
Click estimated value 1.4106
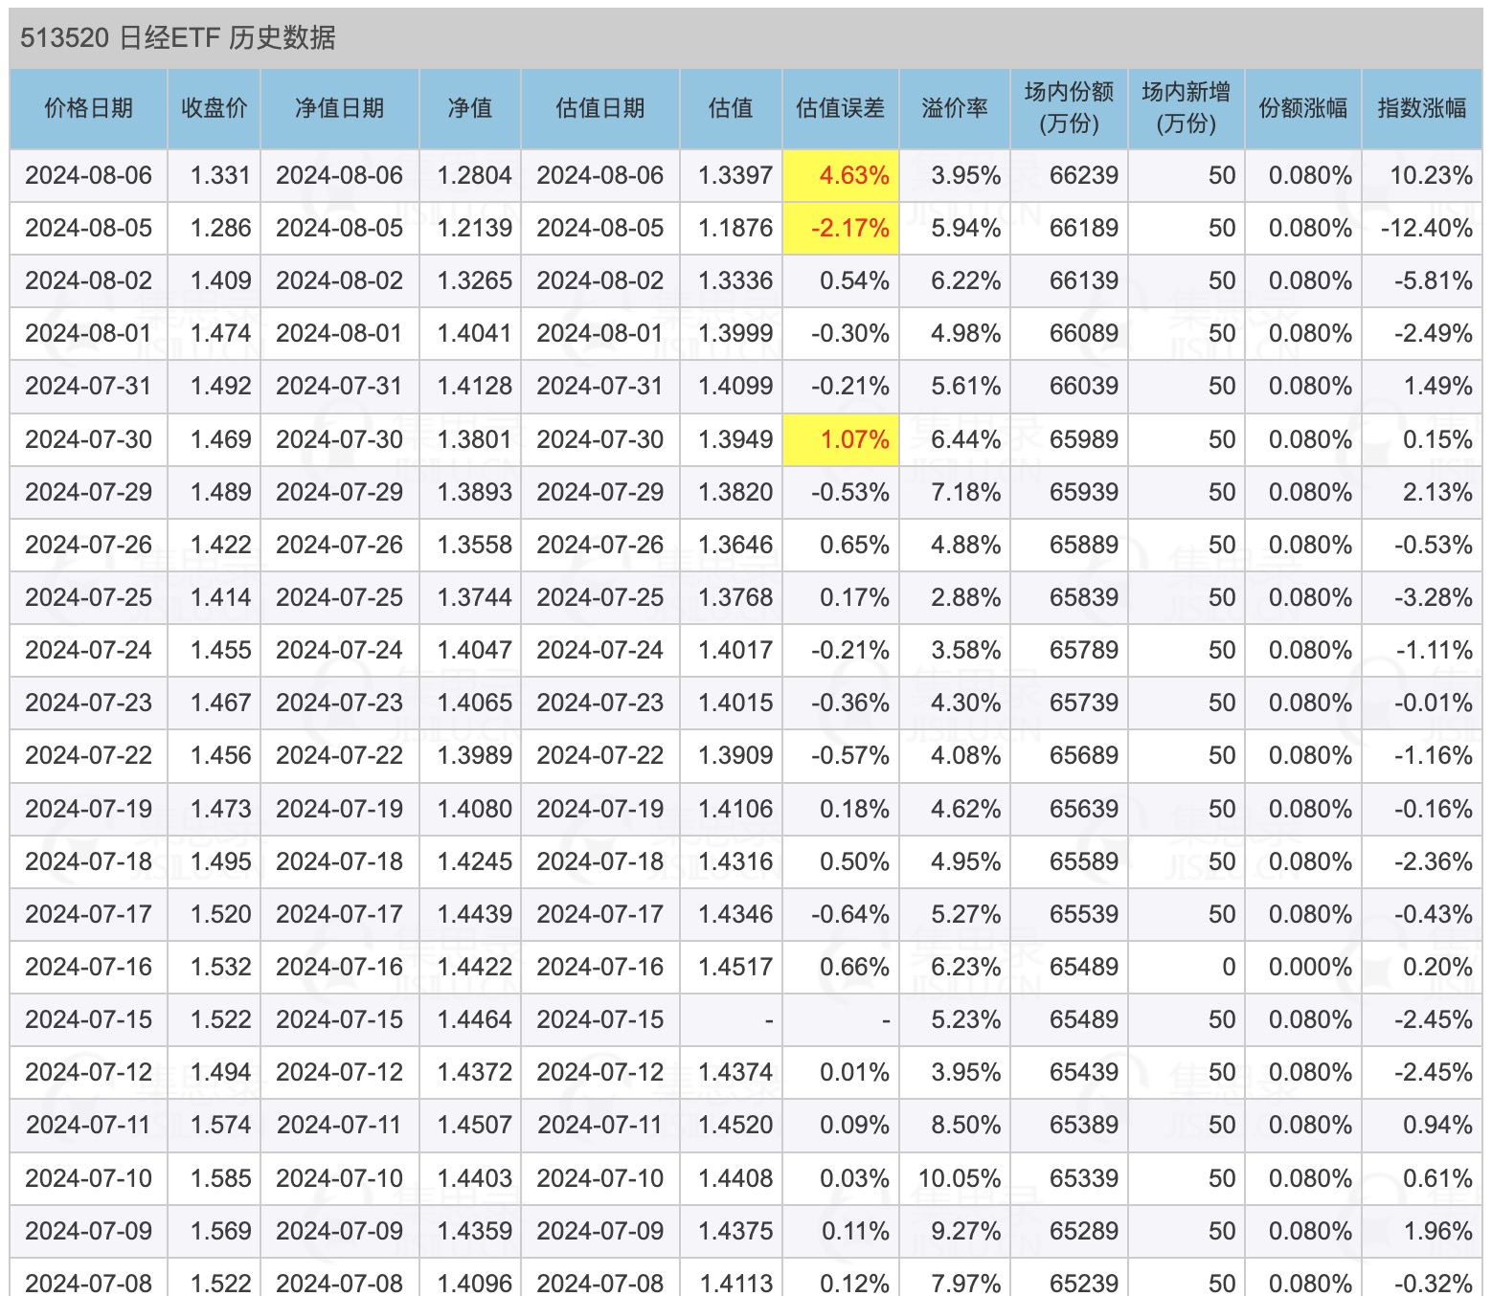click(735, 810)
